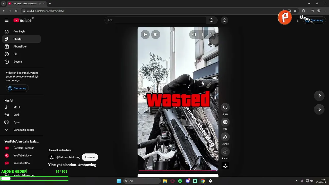Open Abonelikler in the sidebar
329x185 pixels.
tap(22, 47)
